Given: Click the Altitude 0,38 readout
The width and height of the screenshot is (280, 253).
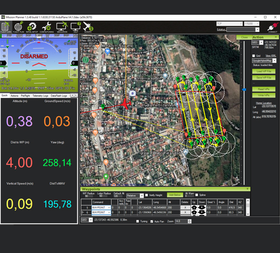Looking at the screenshot, I should 20,121.
